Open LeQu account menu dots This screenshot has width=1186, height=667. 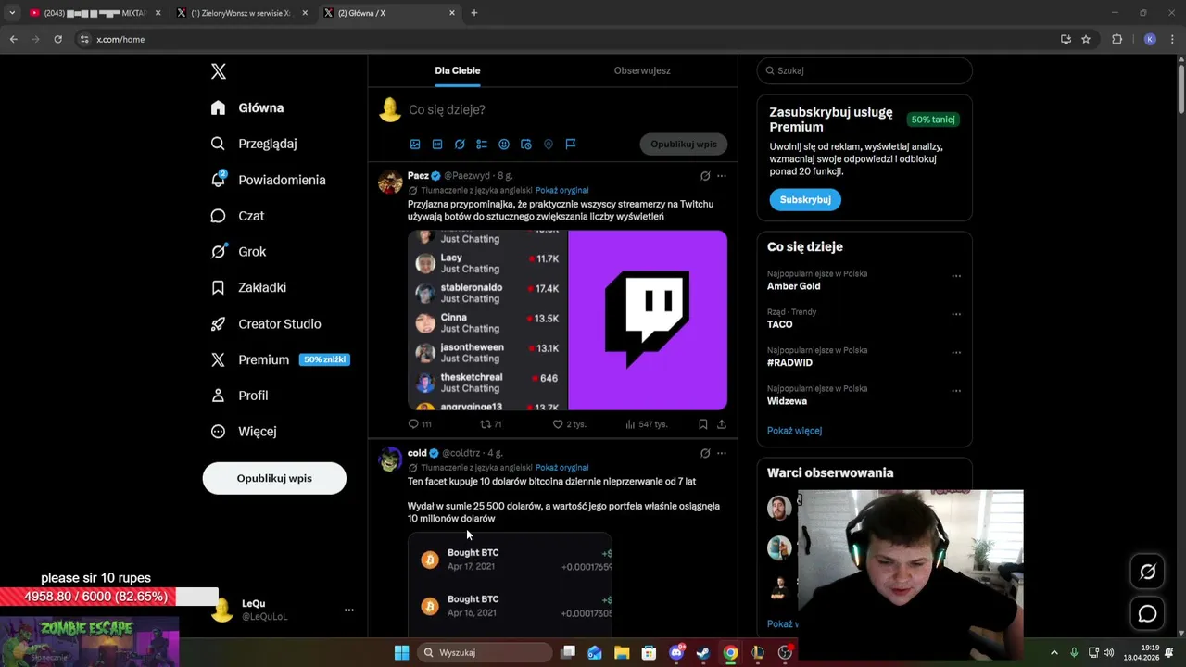pos(349,610)
